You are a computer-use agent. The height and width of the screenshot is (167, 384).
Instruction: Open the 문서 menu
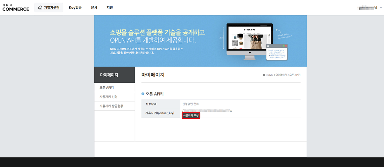point(94,7)
